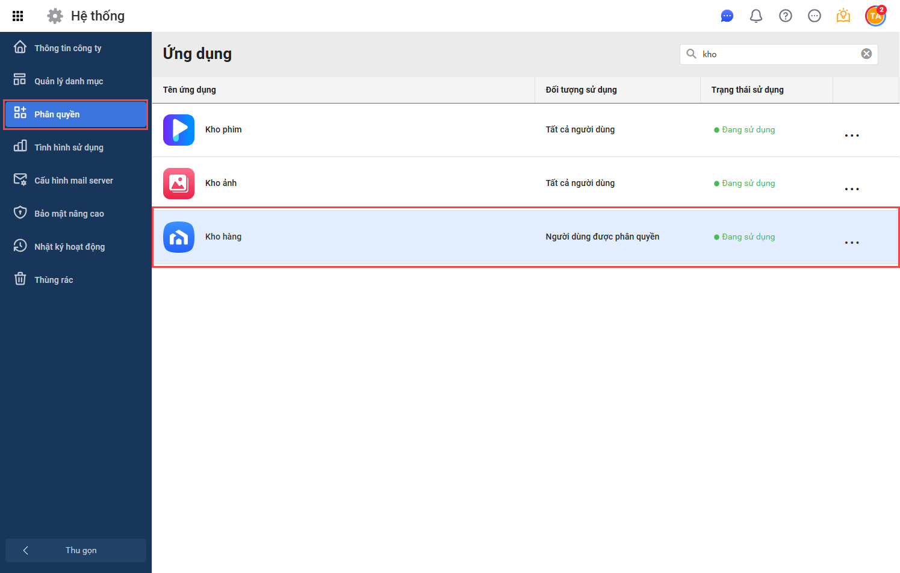Screen dimensions: 900x573
Task: Click the search box containing kho
Action: [x=779, y=54]
